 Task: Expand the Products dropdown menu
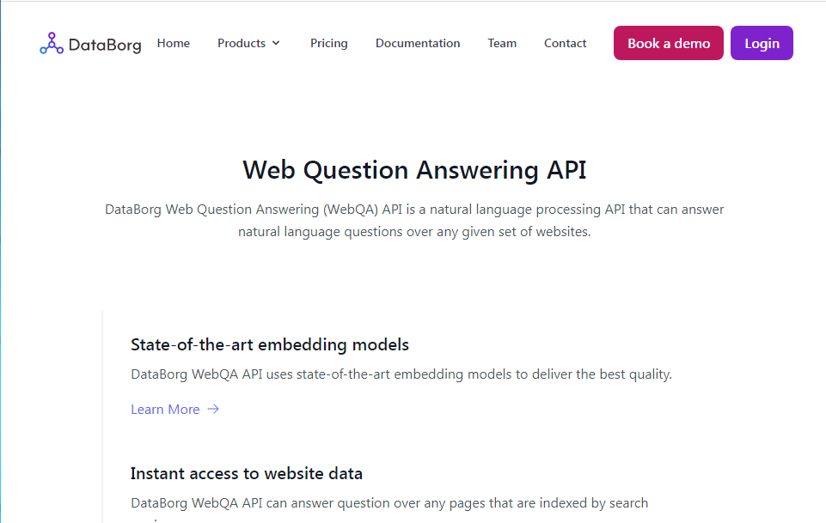[248, 43]
